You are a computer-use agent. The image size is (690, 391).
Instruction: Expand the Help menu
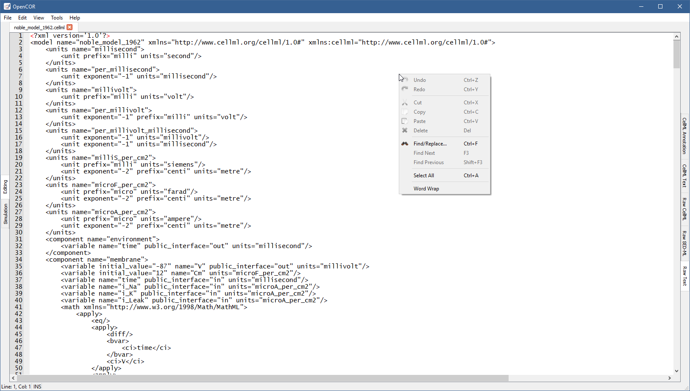(x=75, y=18)
